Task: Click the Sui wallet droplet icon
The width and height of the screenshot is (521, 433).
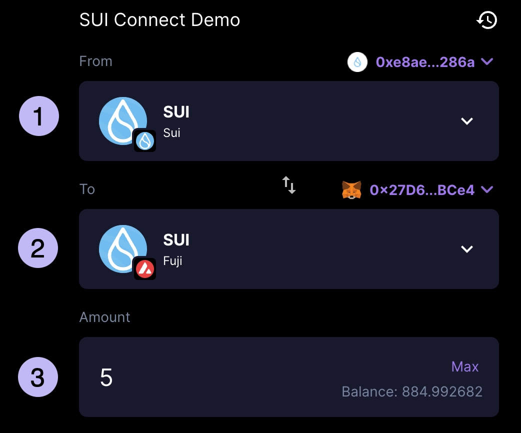Action: click(x=357, y=62)
